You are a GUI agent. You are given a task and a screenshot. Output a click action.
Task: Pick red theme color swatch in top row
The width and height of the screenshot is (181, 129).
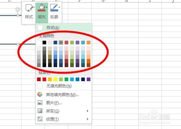67,42
